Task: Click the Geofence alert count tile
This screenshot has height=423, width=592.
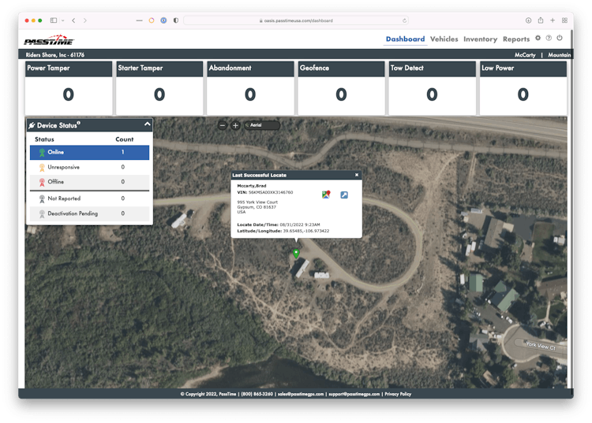Action: [x=341, y=88]
